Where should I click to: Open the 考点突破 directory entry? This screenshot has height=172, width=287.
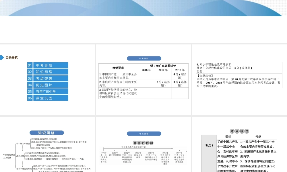[x=51, y=79]
